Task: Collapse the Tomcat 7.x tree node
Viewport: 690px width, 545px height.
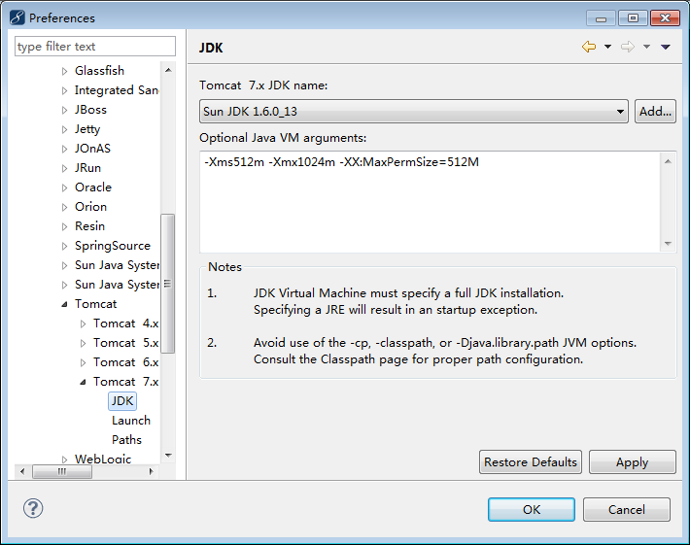Action: pyautogui.click(x=83, y=382)
